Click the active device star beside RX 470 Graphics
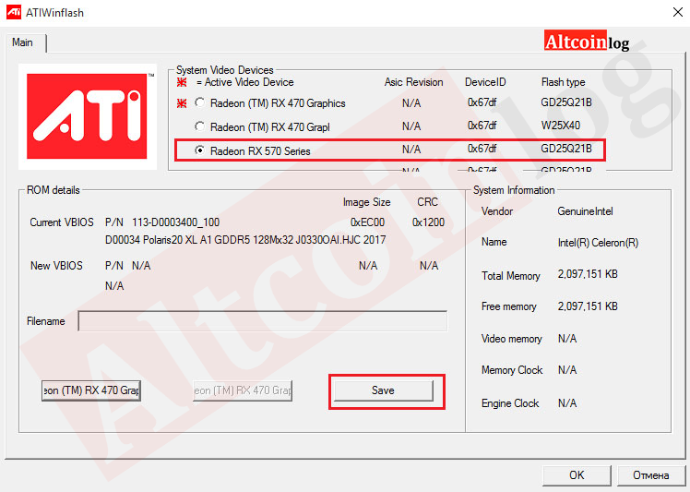The width and height of the screenshot is (690, 492). (x=182, y=103)
